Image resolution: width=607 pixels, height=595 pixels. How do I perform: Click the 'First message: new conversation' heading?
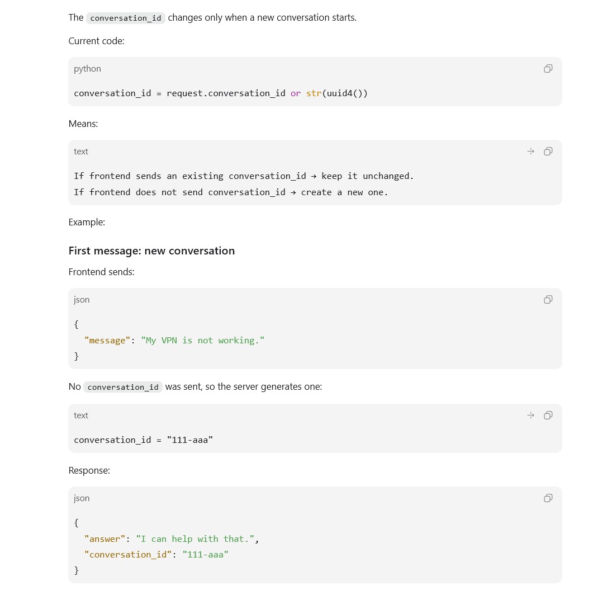pyautogui.click(x=152, y=251)
